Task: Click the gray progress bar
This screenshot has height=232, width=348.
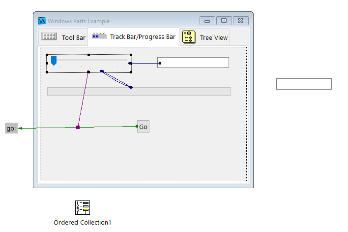Action: point(139,91)
